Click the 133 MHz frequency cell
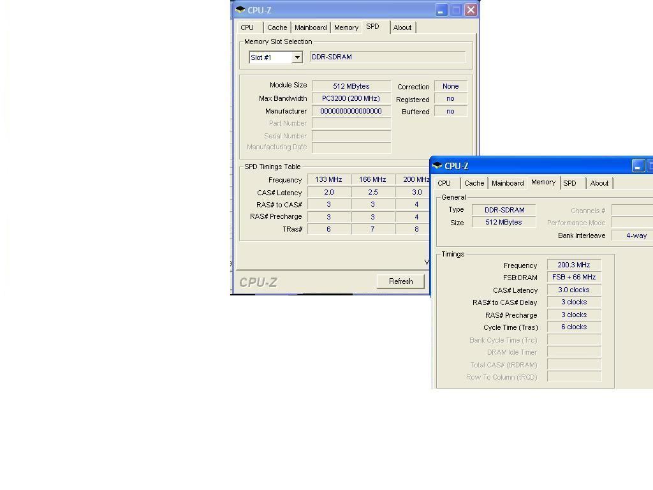This screenshot has height=490, width=653. coord(328,179)
